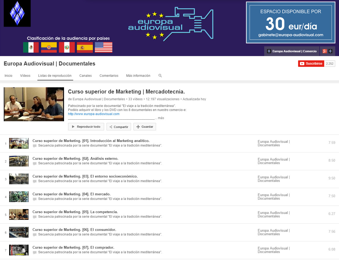Click the Colombia flag icon
Viewport: 339px width, 260px height.
[x=49, y=47]
